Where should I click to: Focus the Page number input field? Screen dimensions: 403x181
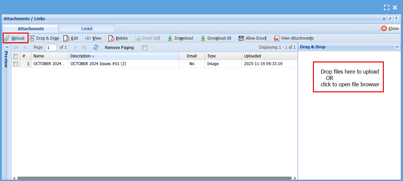pyautogui.click(x=51, y=47)
